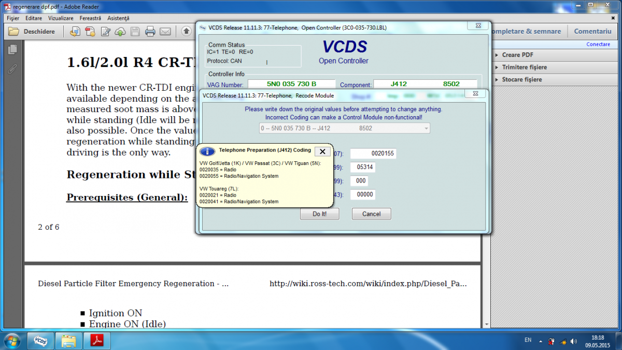Print the document using the printer icon

pyautogui.click(x=150, y=32)
